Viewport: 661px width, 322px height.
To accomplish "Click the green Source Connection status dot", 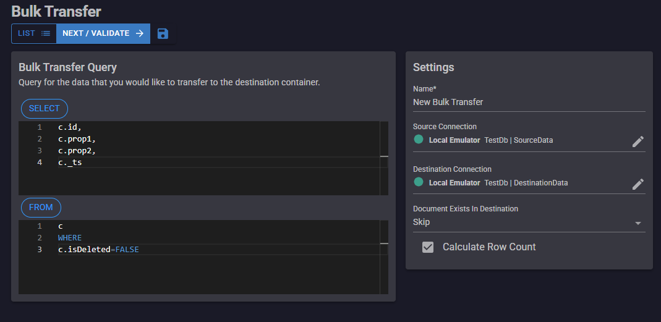I will pyautogui.click(x=419, y=140).
